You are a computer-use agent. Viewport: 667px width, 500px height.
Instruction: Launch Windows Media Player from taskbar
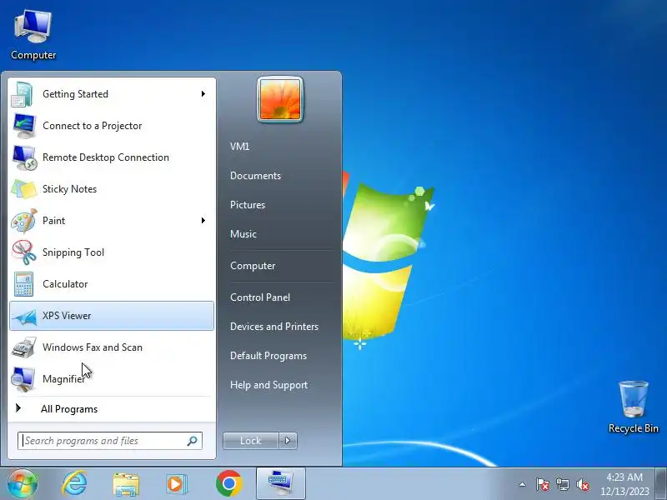pos(177,484)
